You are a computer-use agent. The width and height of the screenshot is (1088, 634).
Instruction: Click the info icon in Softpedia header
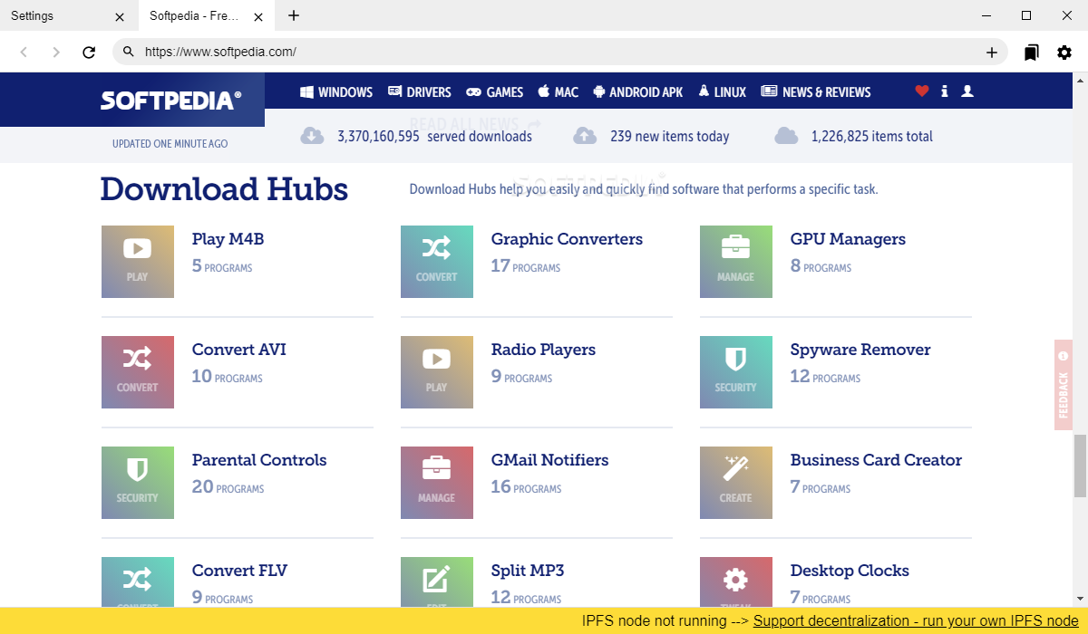945,91
